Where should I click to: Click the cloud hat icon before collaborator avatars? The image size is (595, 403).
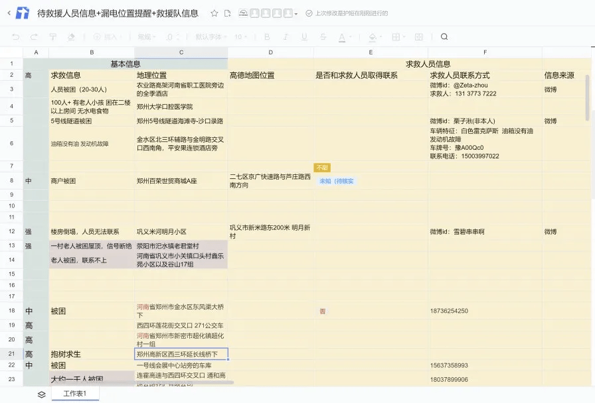coord(243,13)
